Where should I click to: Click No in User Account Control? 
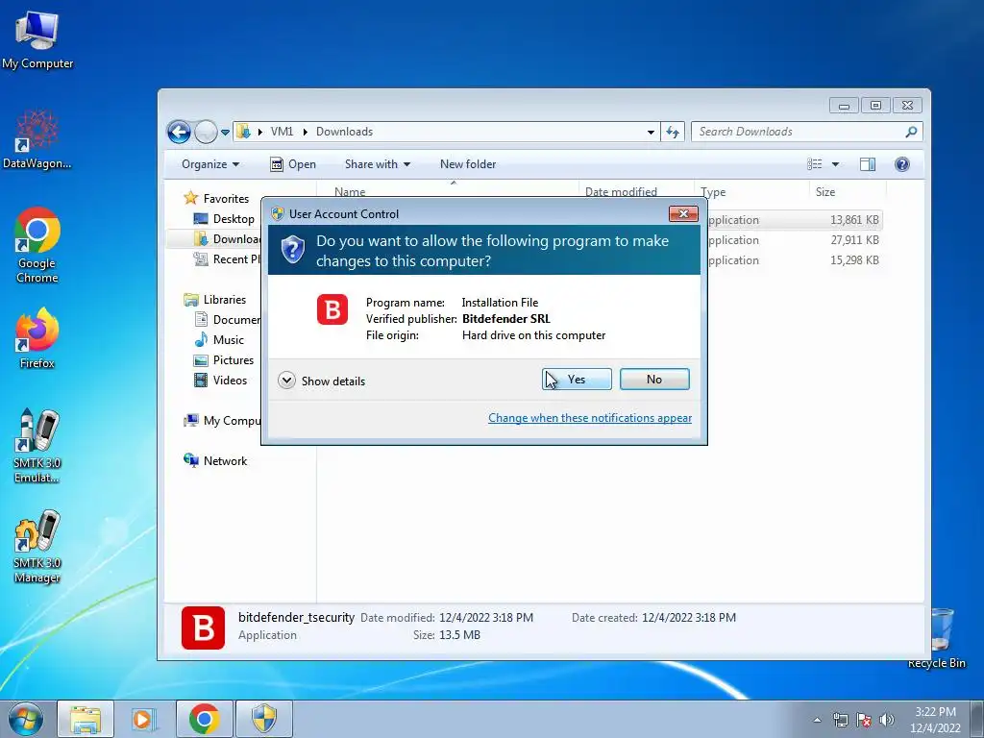click(653, 379)
